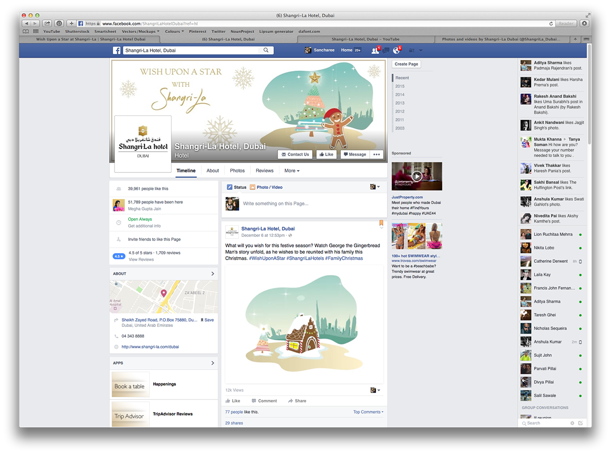Open the post's commenting-as avatar dropdown
The height and width of the screenshot is (454, 611).
pyautogui.click(x=375, y=390)
